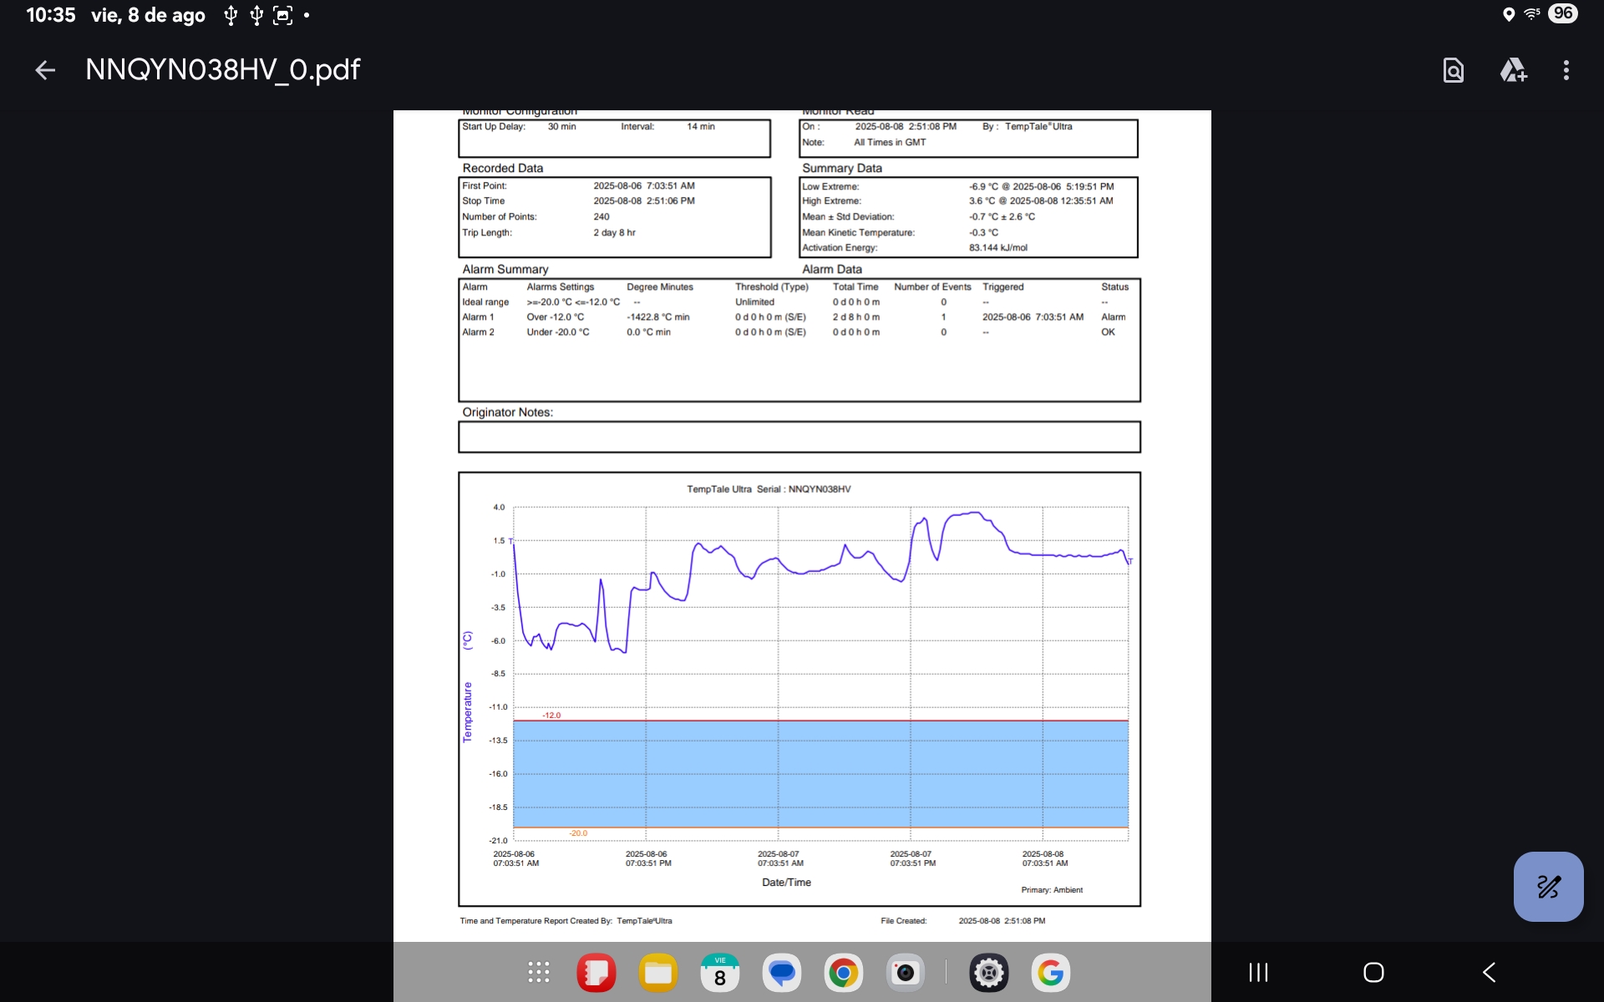Open the three-dot overflow menu
Image resolution: width=1604 pixels, height=1002 pixels.
pyautogui.click(x=1566, y=70)
